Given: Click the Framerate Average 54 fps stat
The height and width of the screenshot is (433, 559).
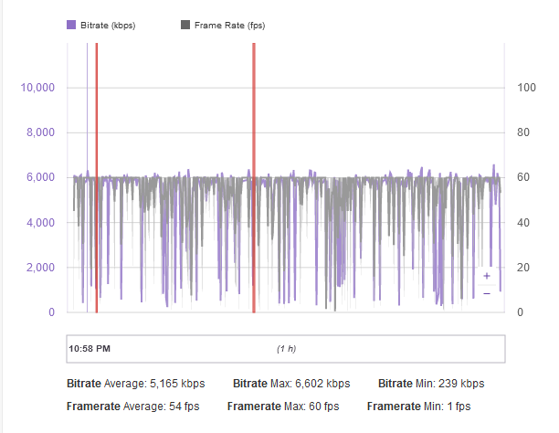Looking at the screenshot, I should tap(133, 406).
